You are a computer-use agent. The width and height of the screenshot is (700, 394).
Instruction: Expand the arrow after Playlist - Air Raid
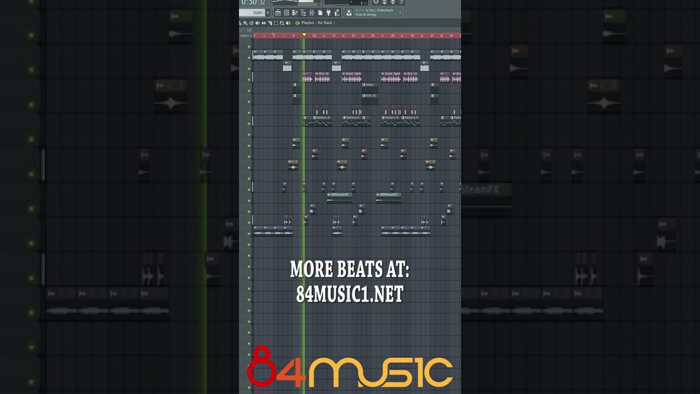(x=334, y=23)
